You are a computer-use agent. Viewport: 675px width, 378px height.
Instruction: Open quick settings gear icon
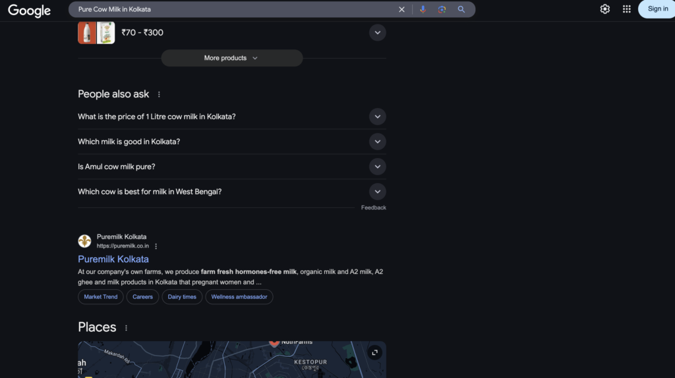[x=605, y=9]
